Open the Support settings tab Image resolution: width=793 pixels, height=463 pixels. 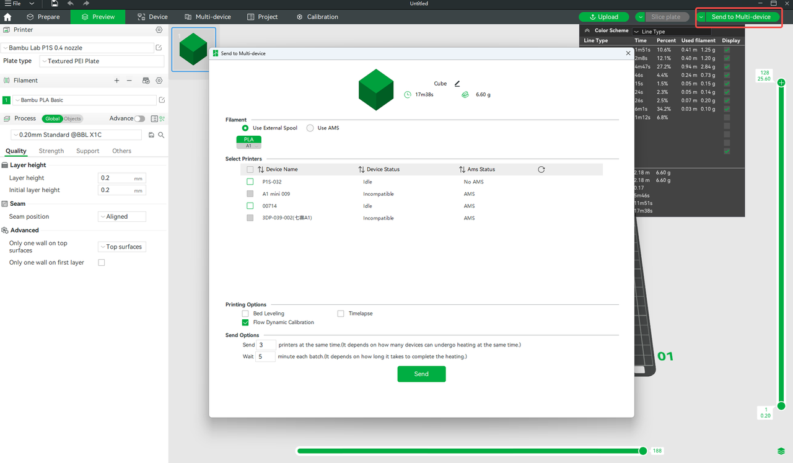pyautogui.click(x=87, y=151)
